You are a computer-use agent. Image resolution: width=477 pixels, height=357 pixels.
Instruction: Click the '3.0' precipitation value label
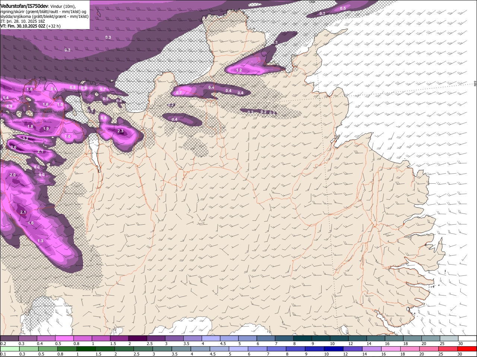(13, 148)
